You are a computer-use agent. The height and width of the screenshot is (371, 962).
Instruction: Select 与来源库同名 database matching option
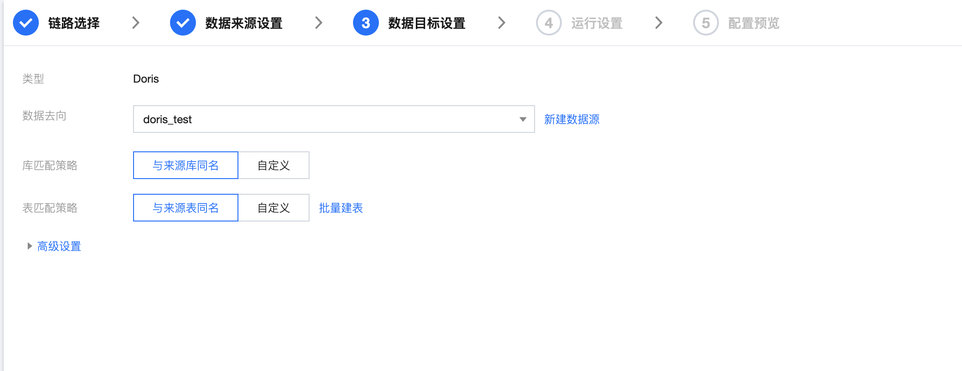click(186, 165)
